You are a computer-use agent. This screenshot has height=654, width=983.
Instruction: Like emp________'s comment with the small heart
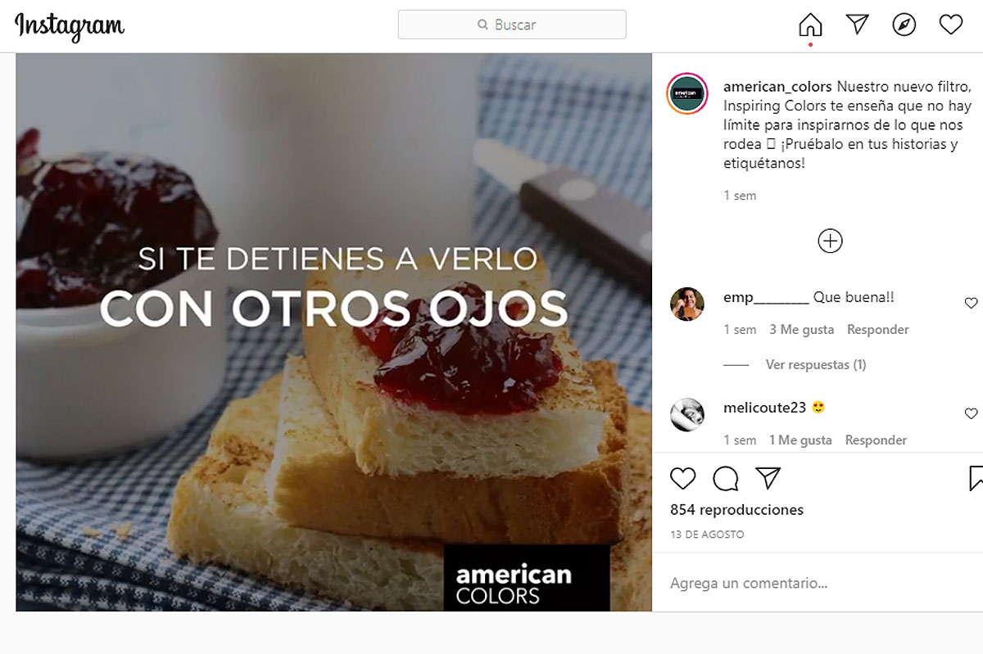(971, 303)
